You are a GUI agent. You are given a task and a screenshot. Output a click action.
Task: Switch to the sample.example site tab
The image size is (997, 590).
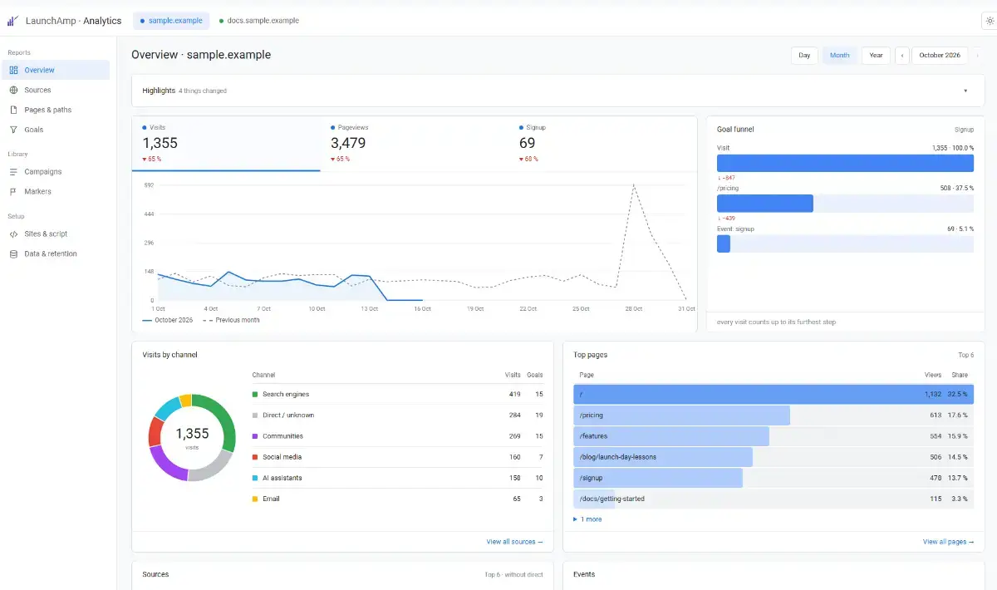click(171, 20)
